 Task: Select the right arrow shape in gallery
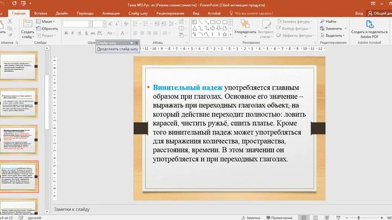coord(213,28)
